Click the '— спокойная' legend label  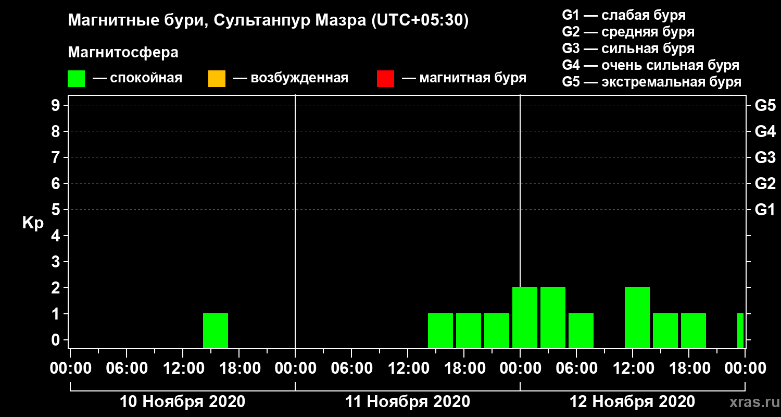137,78
